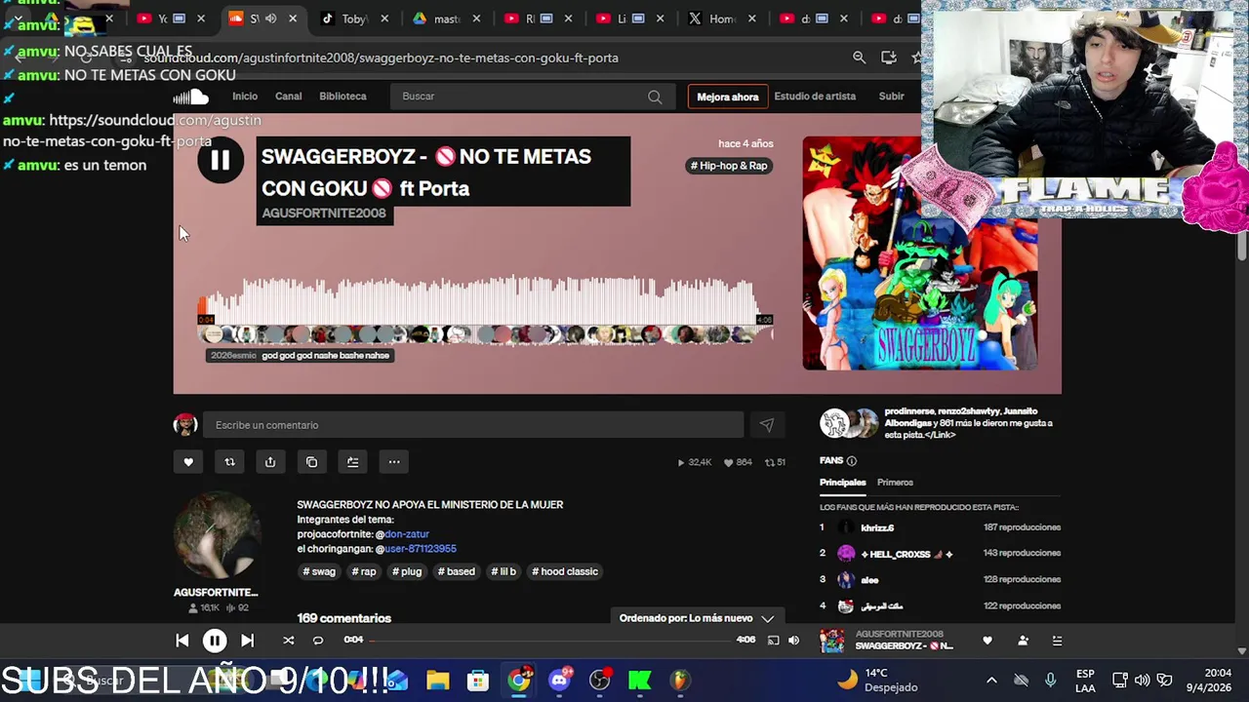Screen dimensions: 1249x702
Task: Open Discord from the taskbar
Action: click(x=559, y=680)
